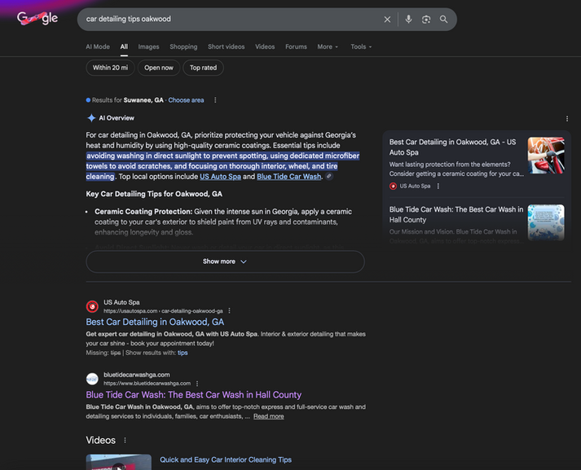Screen dimensions: 581x470
Task: Open Blue Tide Car Wash source card title
Action: click(x=456, y=214)
